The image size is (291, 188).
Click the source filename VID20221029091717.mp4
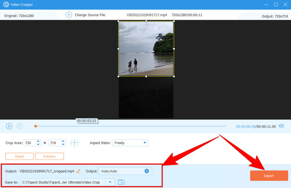click(x=146, y=15)
